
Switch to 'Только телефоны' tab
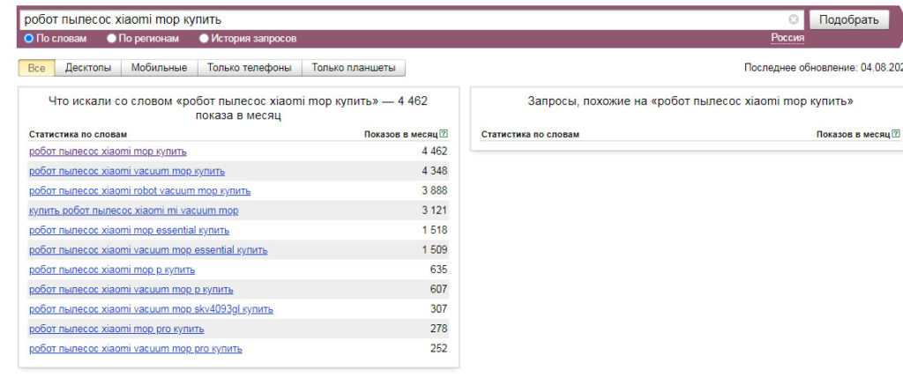coord(250,68)
